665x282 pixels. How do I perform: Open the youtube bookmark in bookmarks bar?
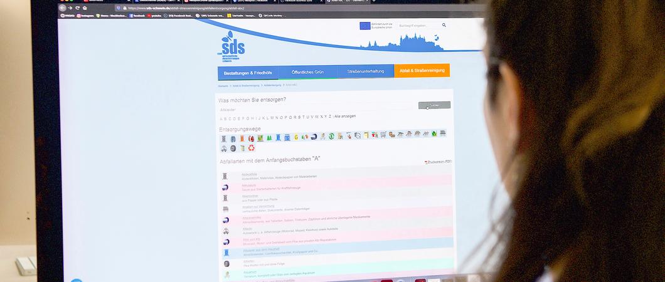(154, 15)
